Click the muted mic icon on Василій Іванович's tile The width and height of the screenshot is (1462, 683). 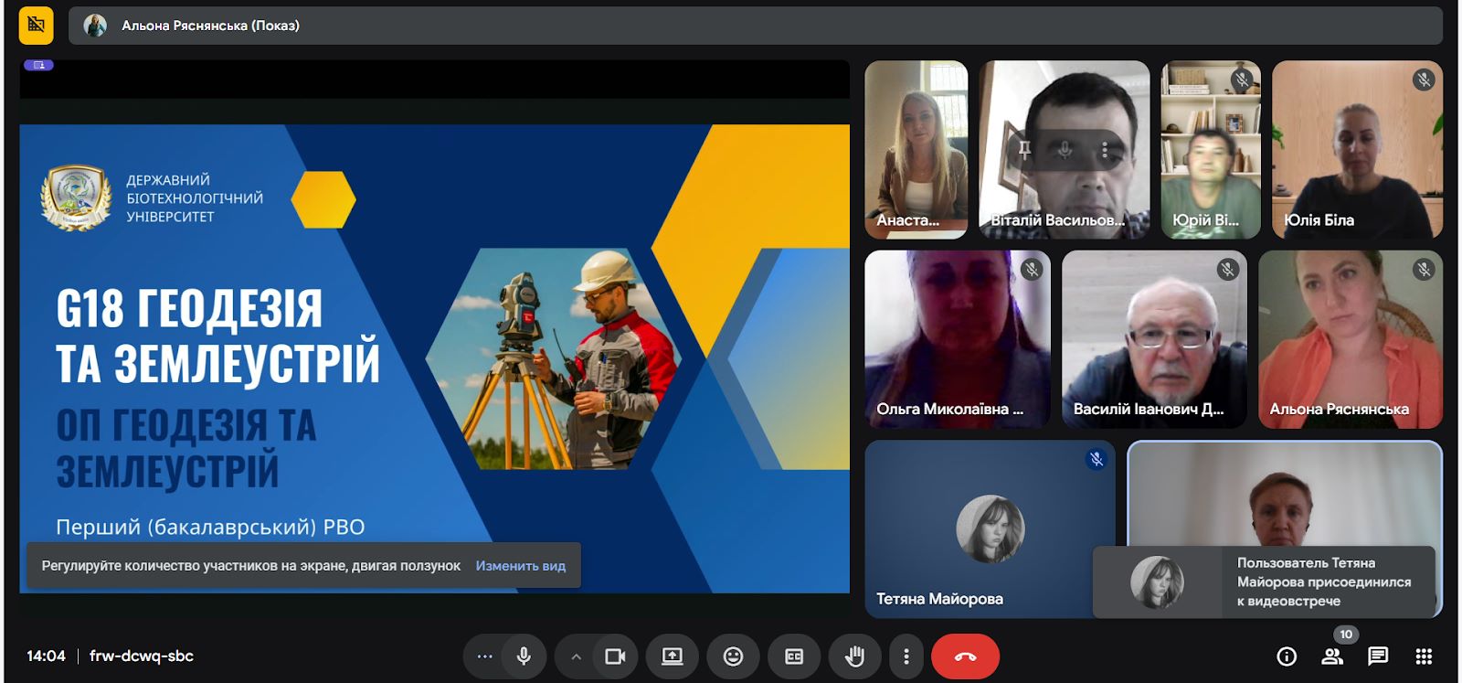(x=1227, y=269)
